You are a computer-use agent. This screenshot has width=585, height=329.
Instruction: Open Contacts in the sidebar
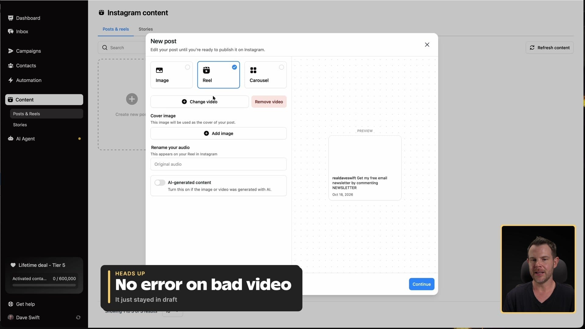click(22, 65)
